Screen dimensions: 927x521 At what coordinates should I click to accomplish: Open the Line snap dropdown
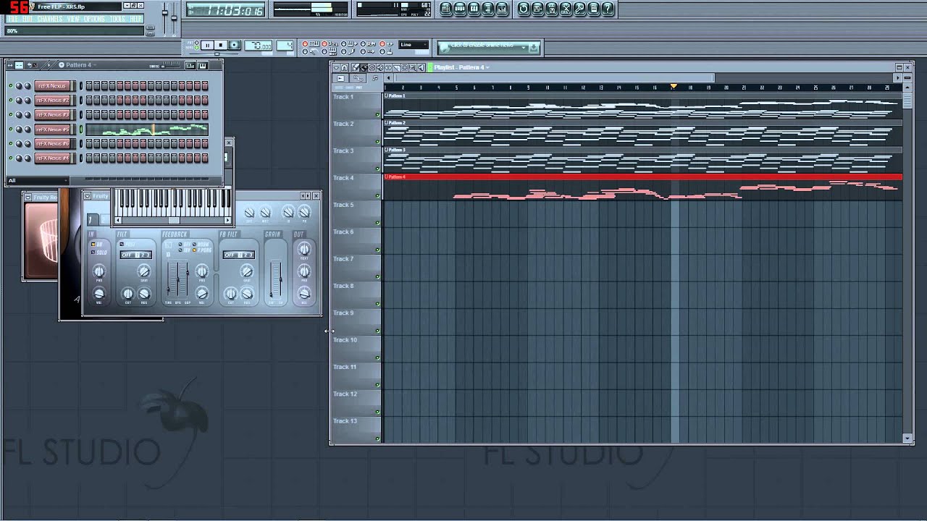coord(414,45)
